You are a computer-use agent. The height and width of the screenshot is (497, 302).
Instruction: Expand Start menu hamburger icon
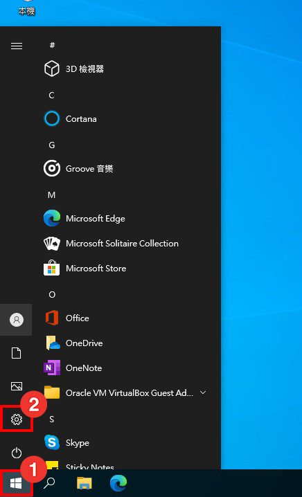click(17, 46)
